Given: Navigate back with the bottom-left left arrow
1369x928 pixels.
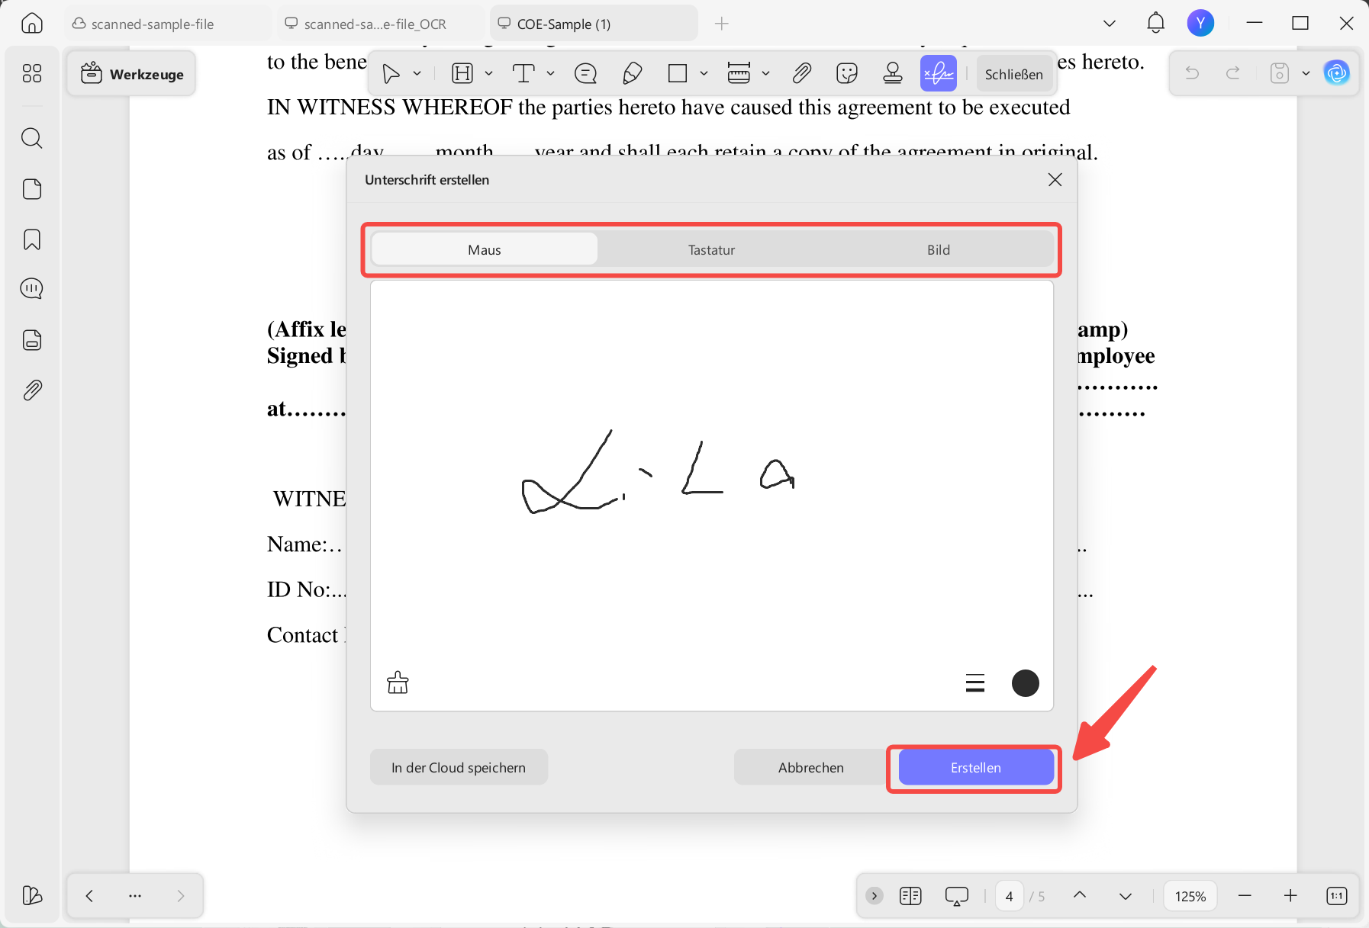Looking at the screenshot, I should tap(89, 896).
